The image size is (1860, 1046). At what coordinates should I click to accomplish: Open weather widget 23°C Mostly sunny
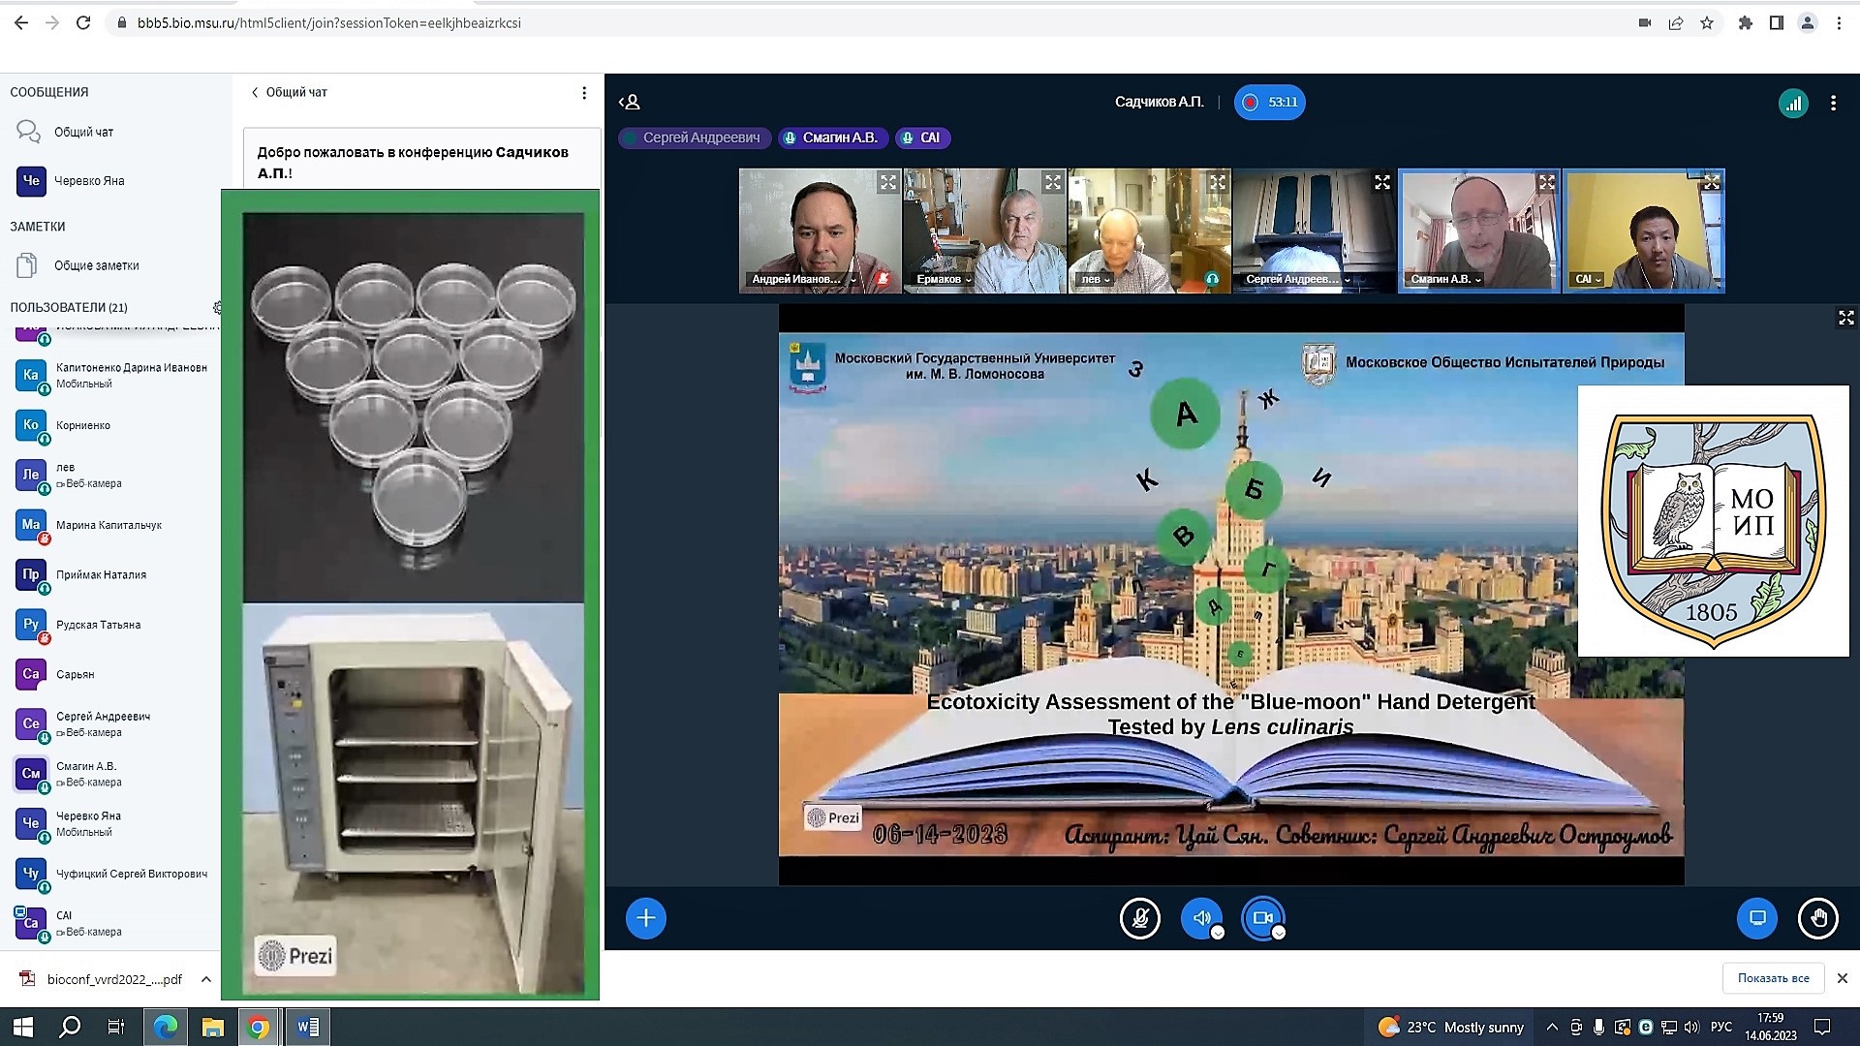coord(1451,1027)
